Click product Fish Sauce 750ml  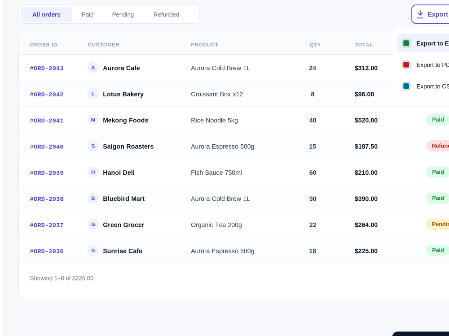[x=216, y=172]
